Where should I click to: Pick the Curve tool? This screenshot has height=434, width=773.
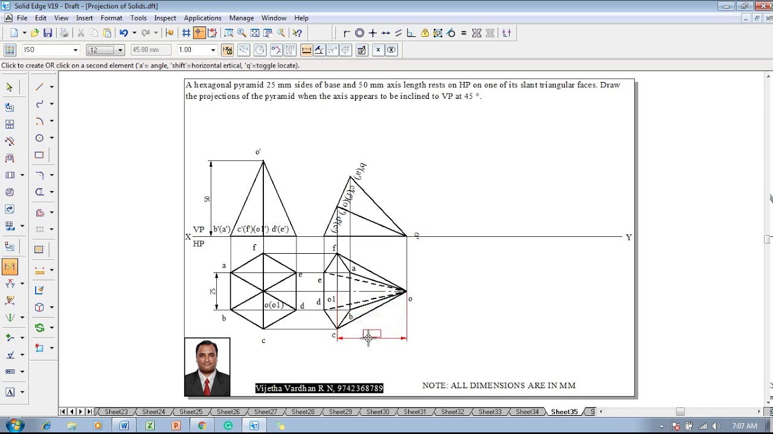click(x=39, y=104)
